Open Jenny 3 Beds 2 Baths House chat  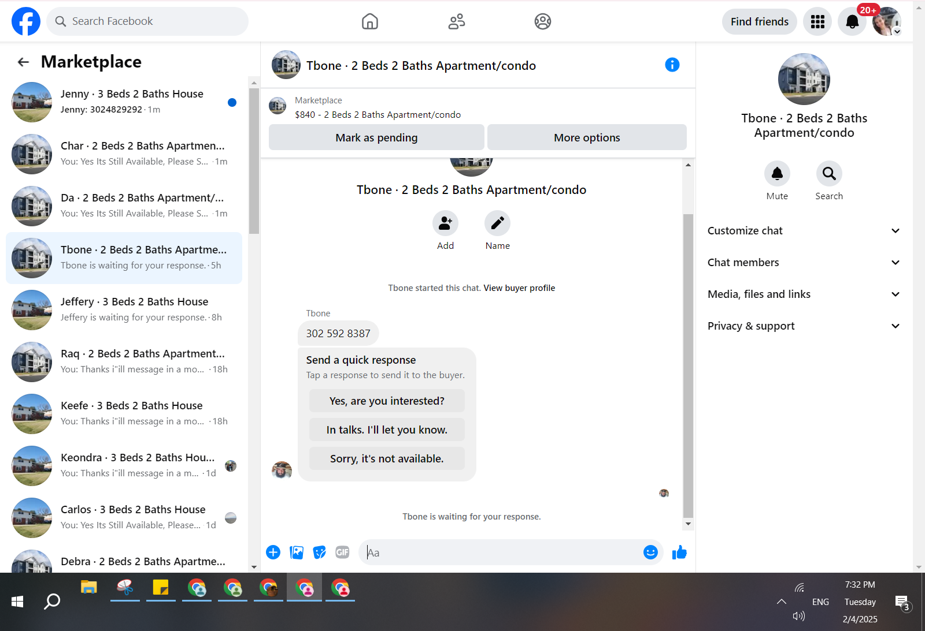[x=124, y=102]
